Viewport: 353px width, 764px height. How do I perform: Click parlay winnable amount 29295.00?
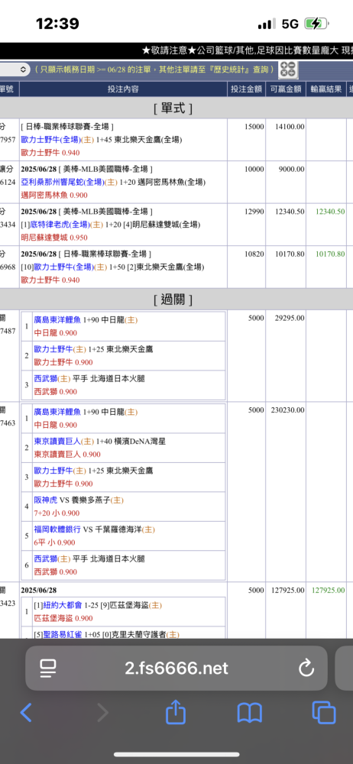point(290,318)
